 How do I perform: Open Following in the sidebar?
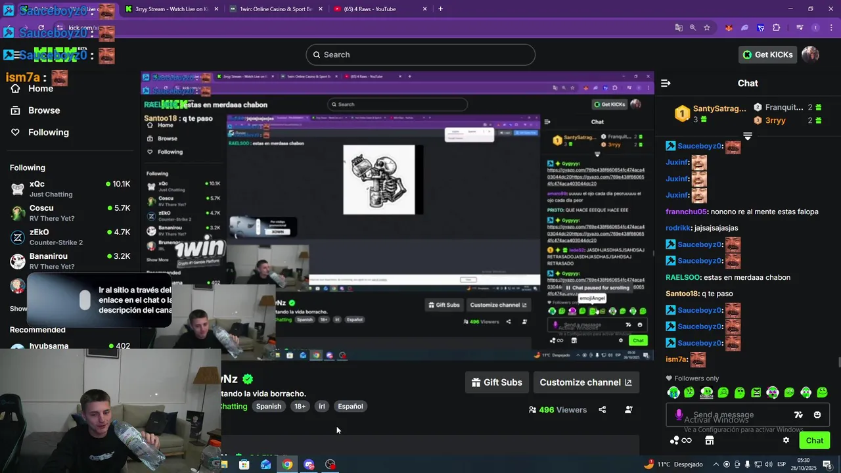click(x=48, y=132)
